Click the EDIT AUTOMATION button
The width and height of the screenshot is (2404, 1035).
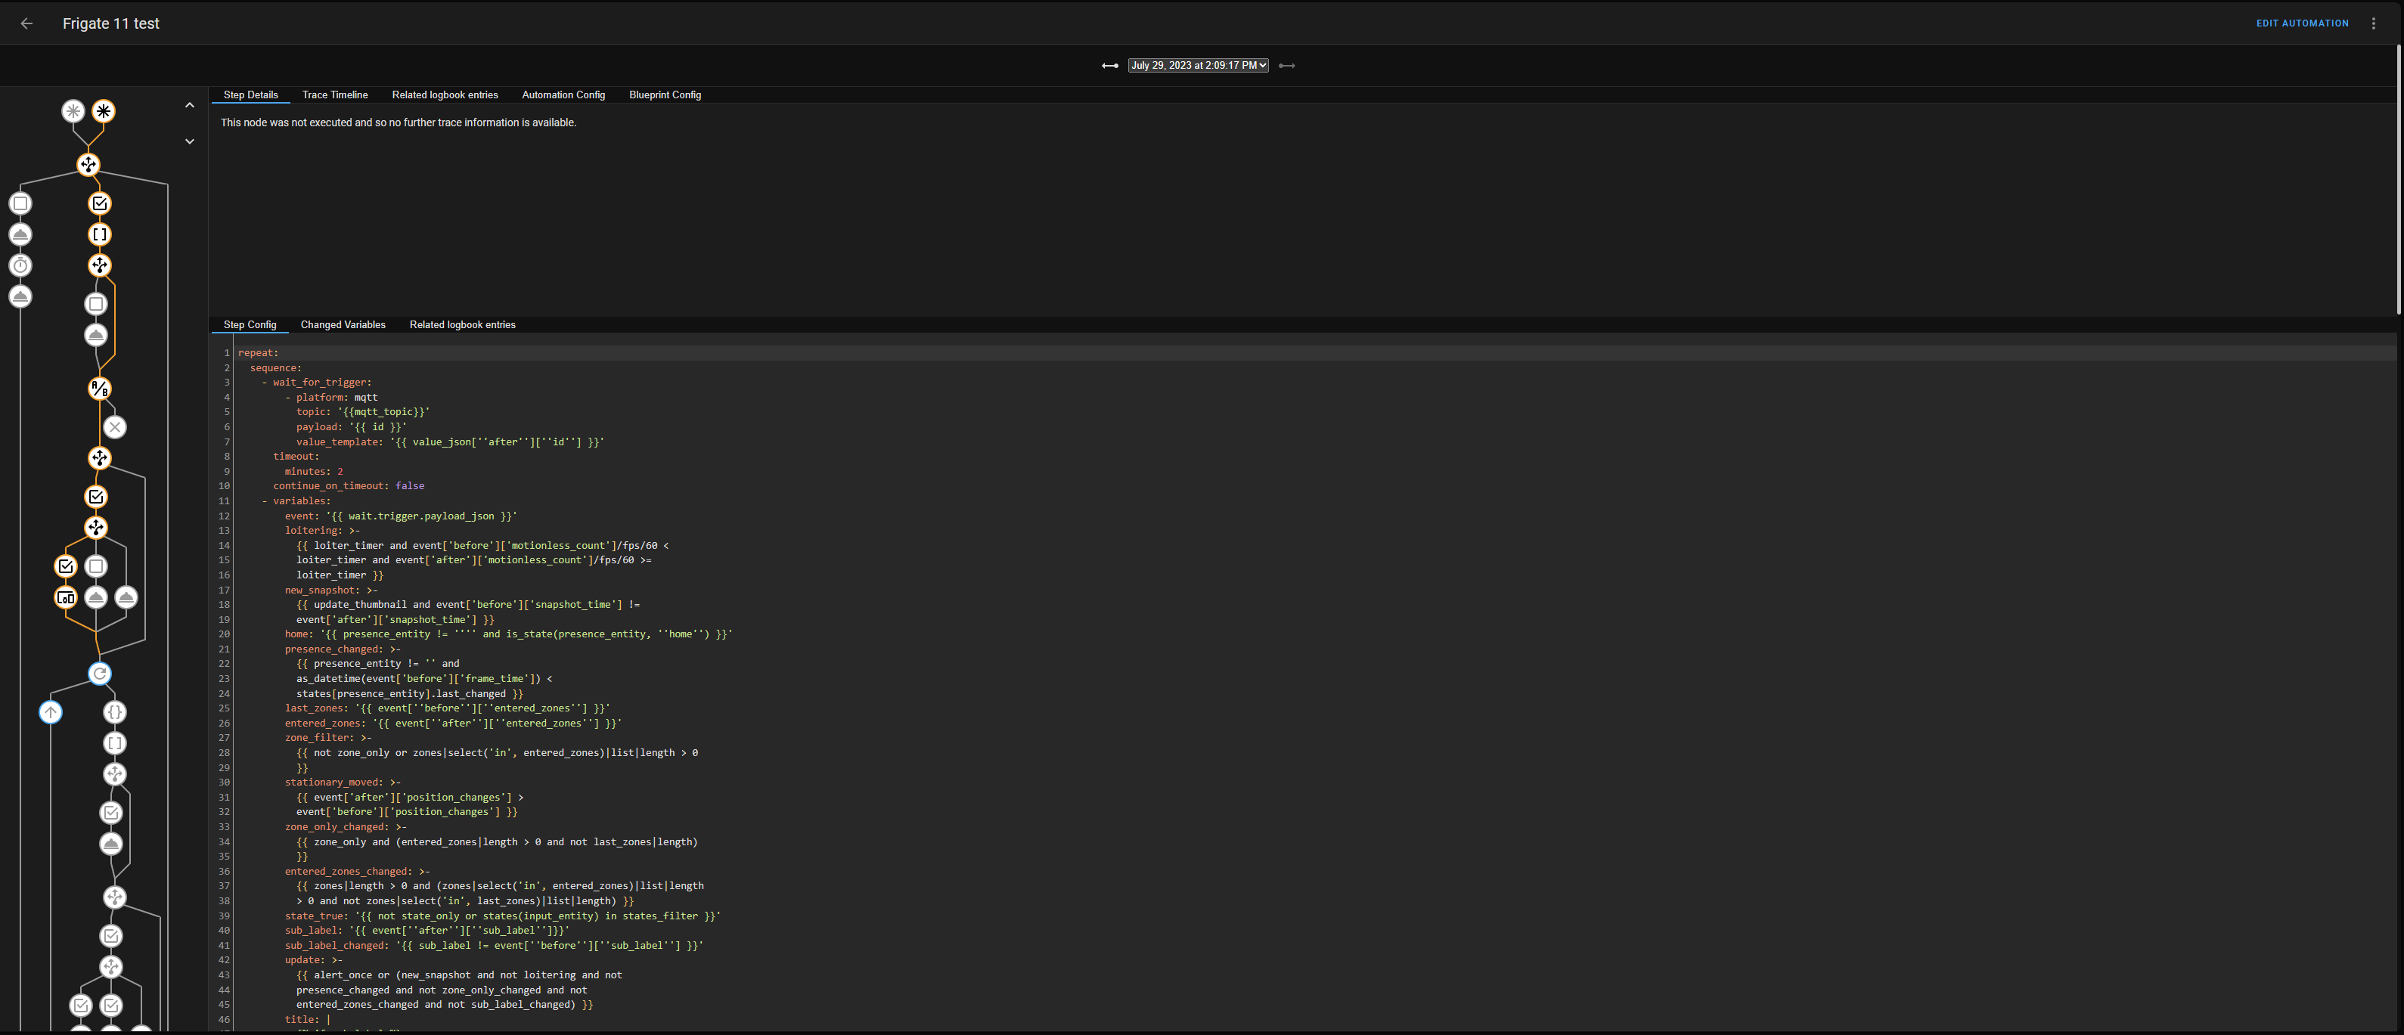[x=2301, y=23]
